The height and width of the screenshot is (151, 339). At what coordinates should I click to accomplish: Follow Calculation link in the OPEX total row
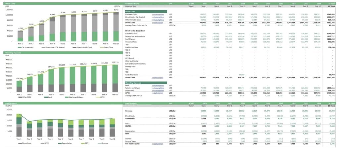pyautogui.click(x=158, y=94)
